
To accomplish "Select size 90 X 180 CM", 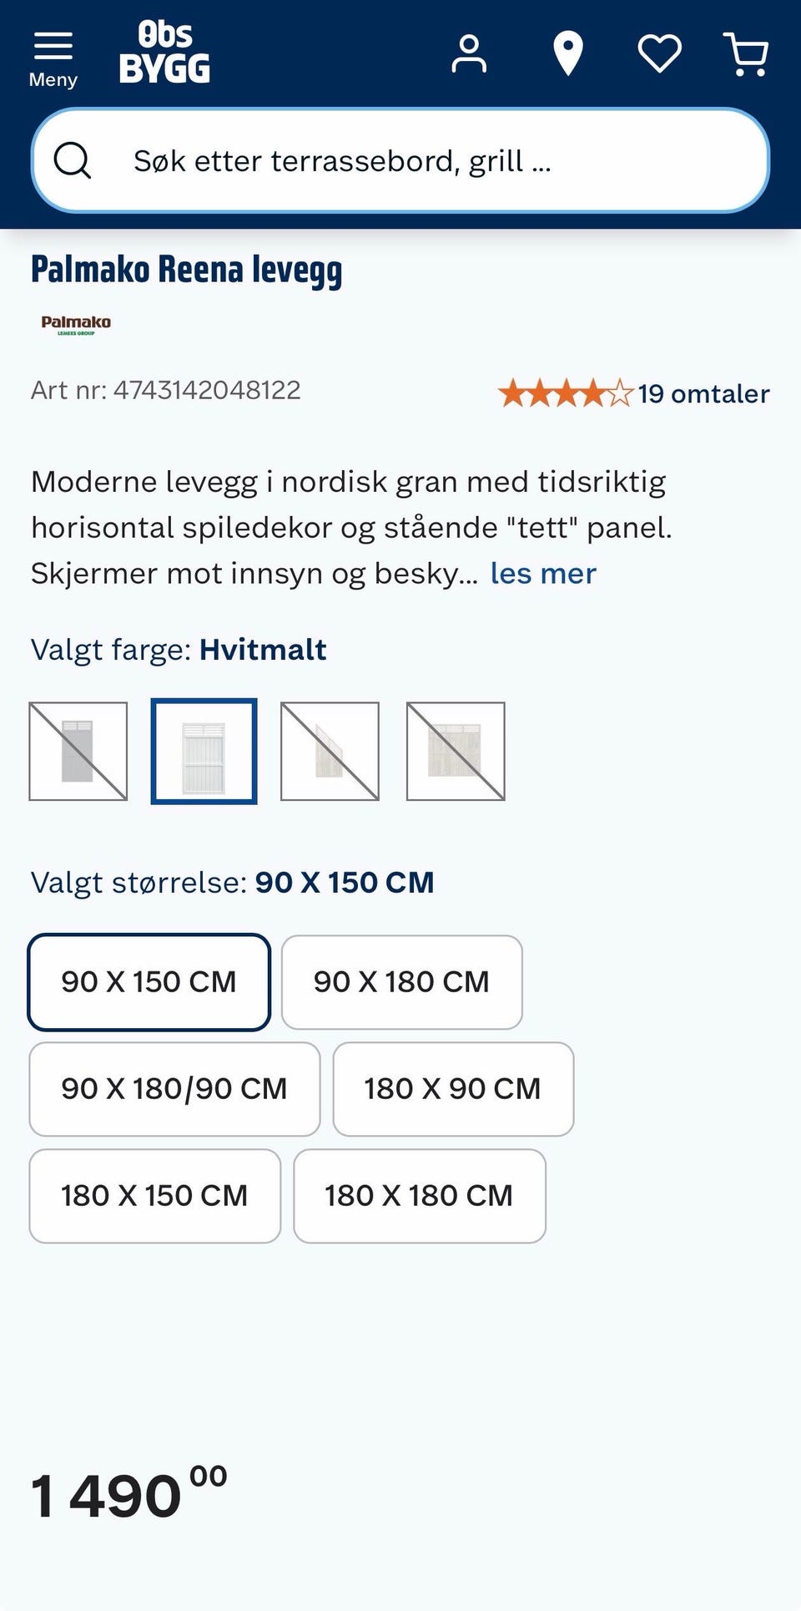I will pyautogui.click(x=402, y=982).
